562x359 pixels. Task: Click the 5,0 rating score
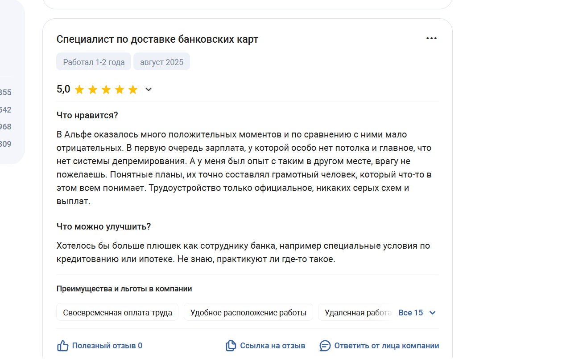63,89
